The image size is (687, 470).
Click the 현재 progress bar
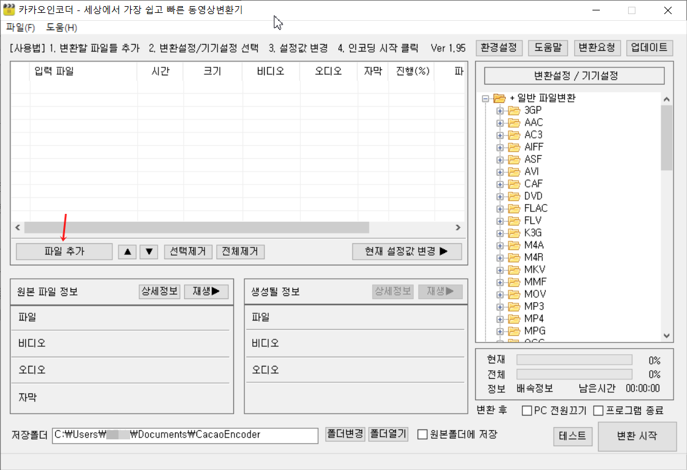point(575,360)
